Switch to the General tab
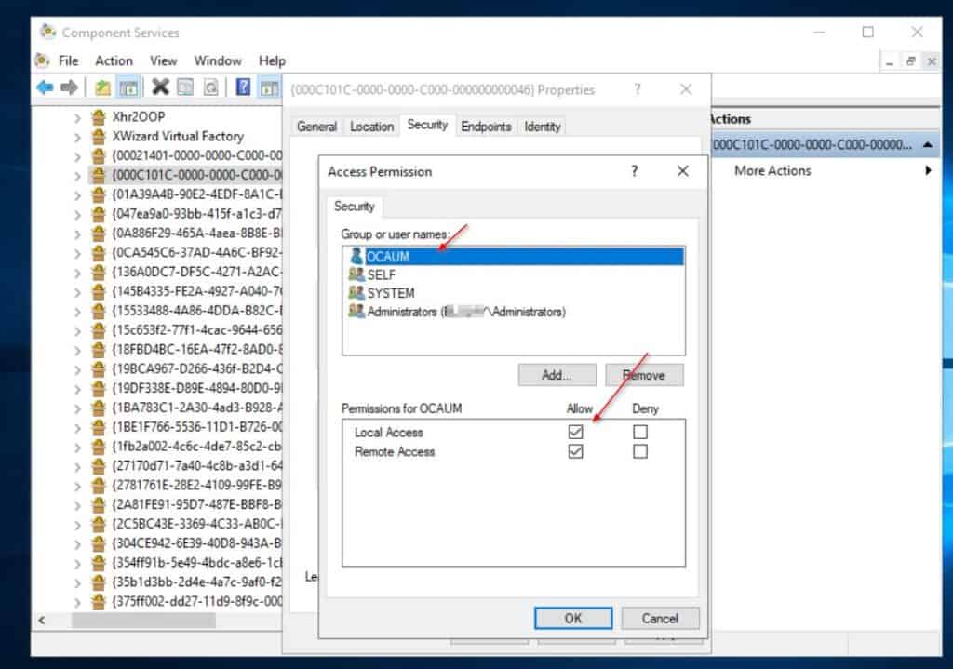Screen dimensions: 953x669 tap(316, 127)
